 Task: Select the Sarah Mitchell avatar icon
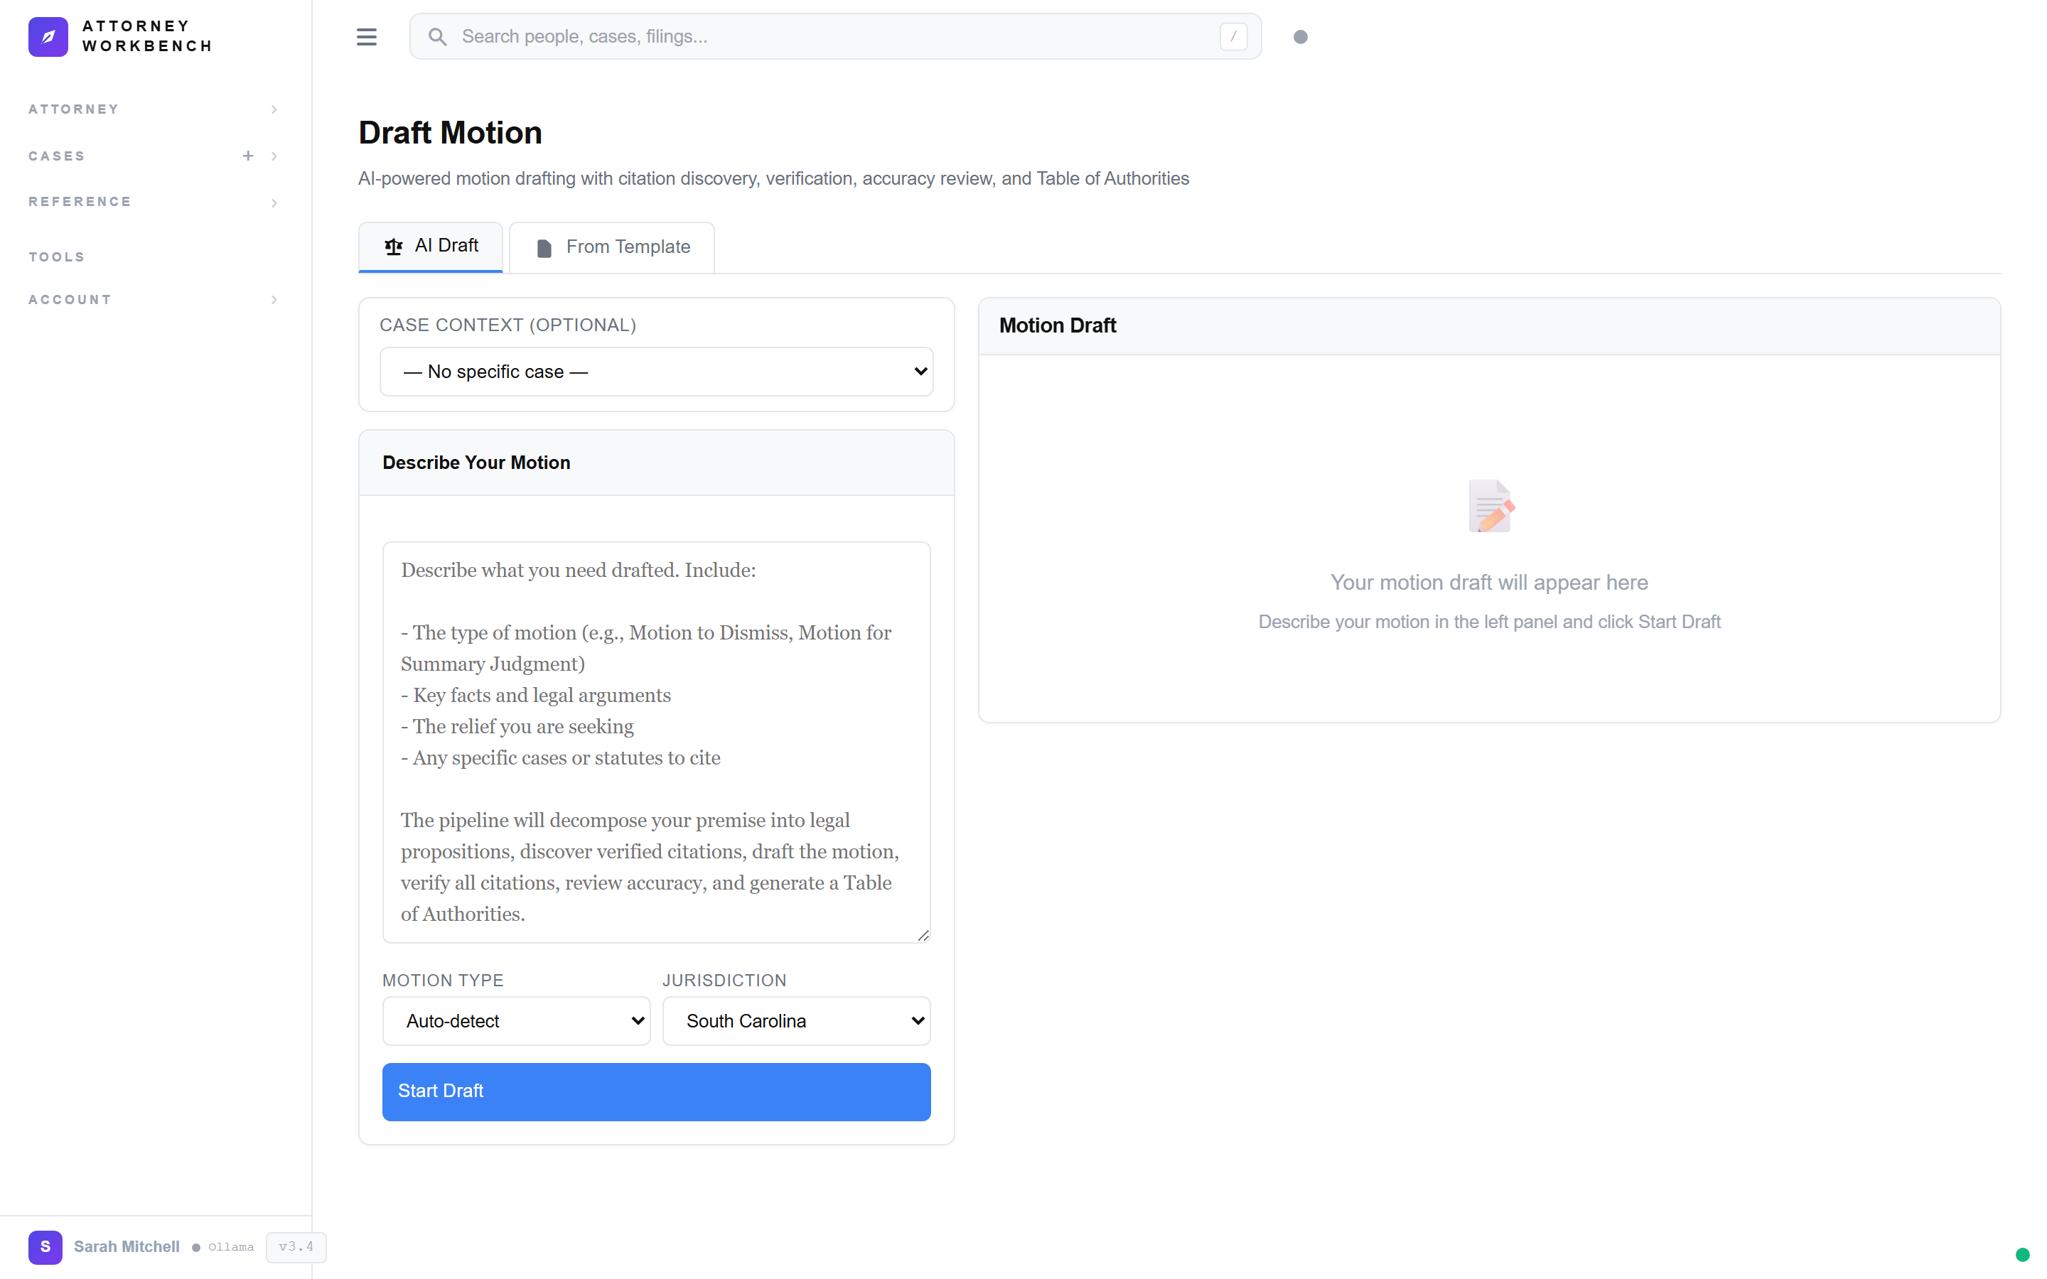point(45,1247)
